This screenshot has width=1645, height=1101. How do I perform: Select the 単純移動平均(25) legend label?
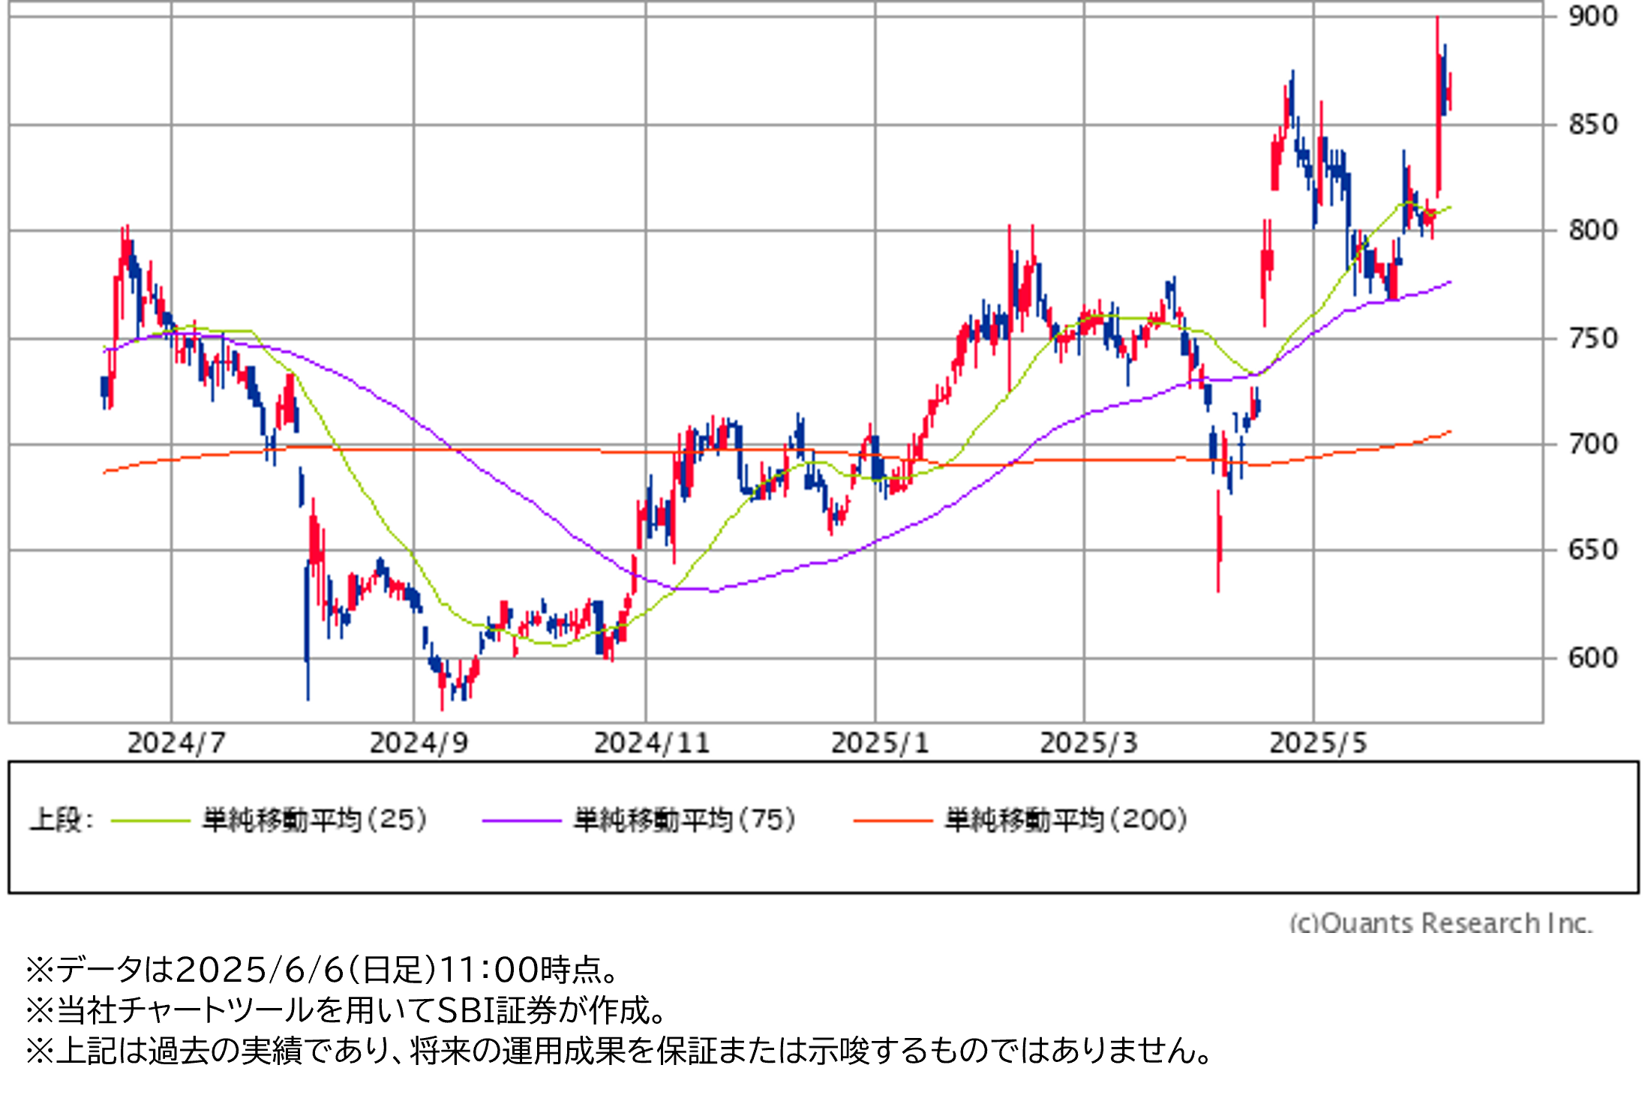pyautogui.click(x=315, y=820)
